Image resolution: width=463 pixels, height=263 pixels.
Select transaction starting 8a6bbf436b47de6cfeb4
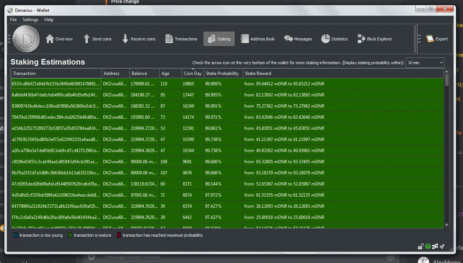56,95
